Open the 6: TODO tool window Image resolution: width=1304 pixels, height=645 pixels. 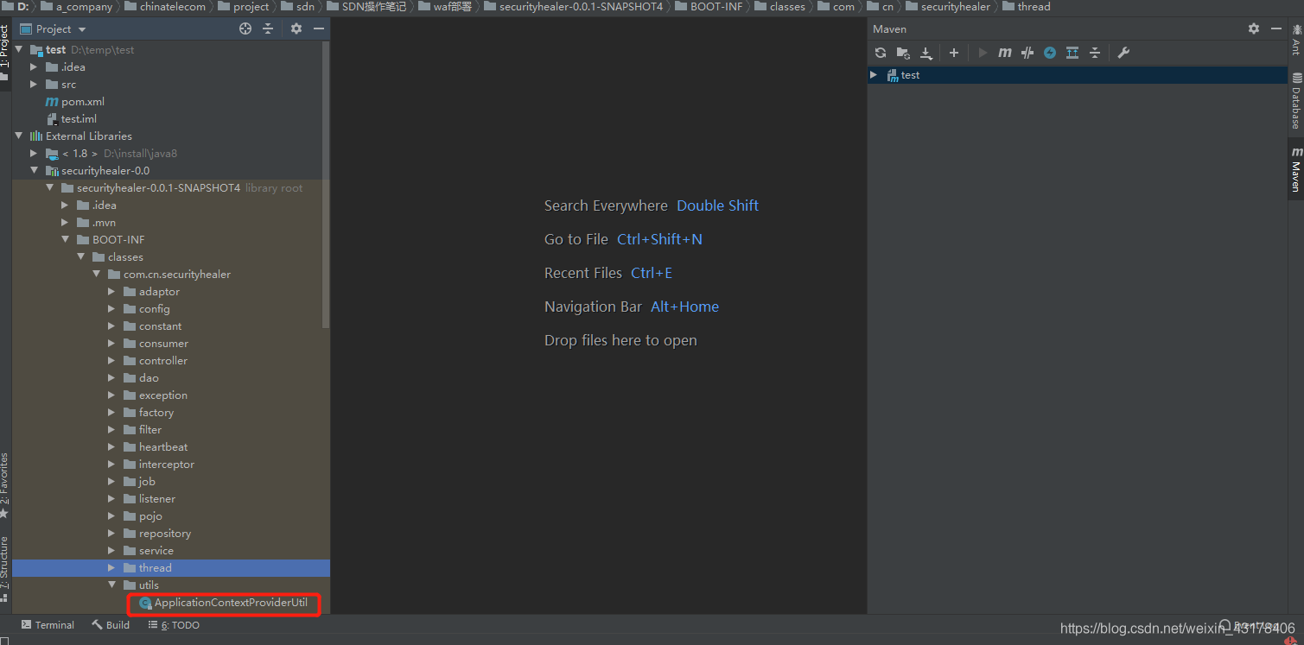tap(174, 625)
